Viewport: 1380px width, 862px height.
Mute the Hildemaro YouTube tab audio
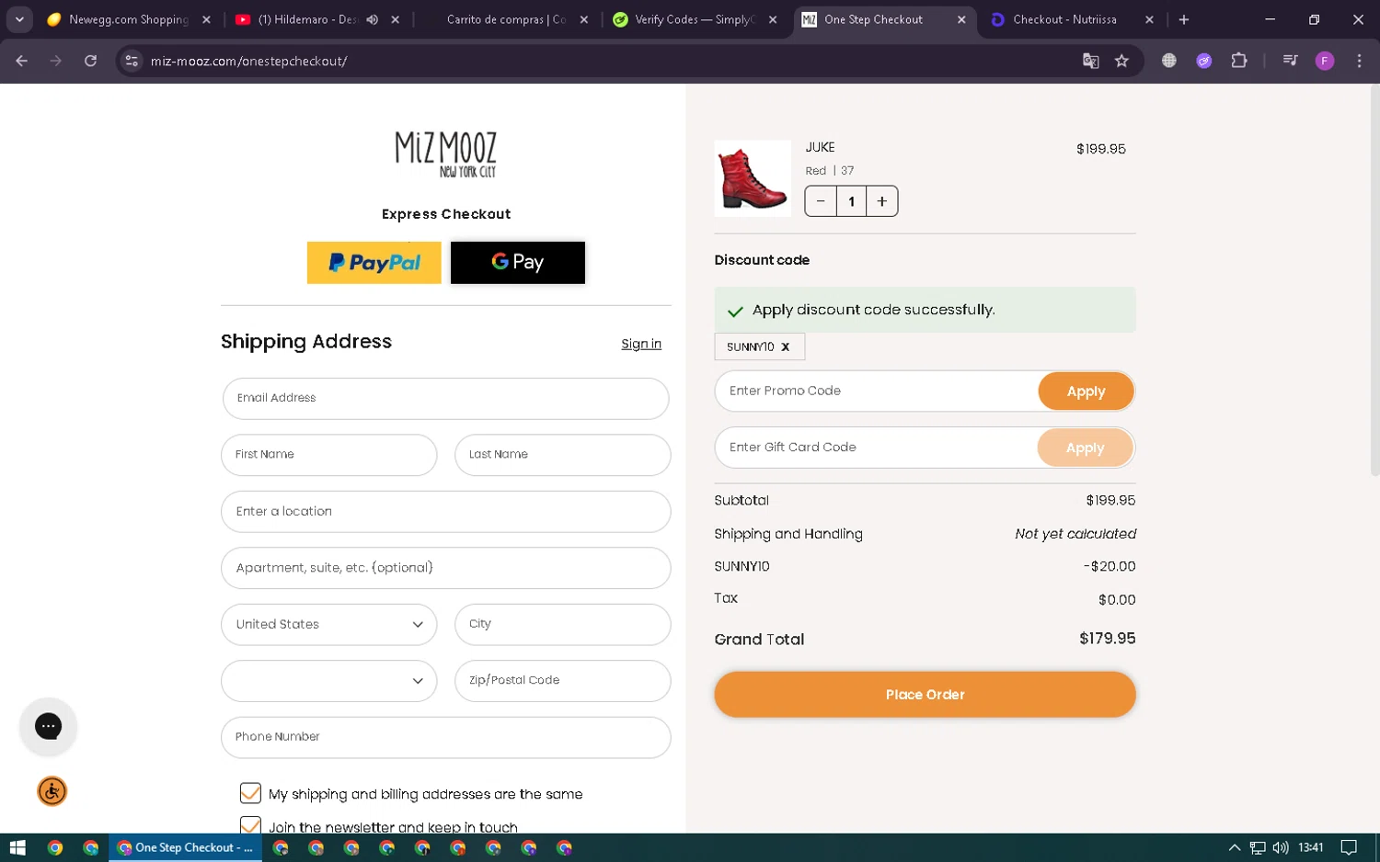[373, 19]
